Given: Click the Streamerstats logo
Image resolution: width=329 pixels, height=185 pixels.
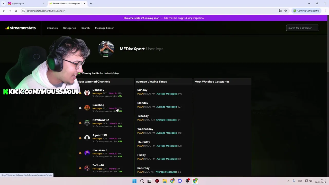Looking at the screenshot, I should pyautogui.click(x=21, y=28).
